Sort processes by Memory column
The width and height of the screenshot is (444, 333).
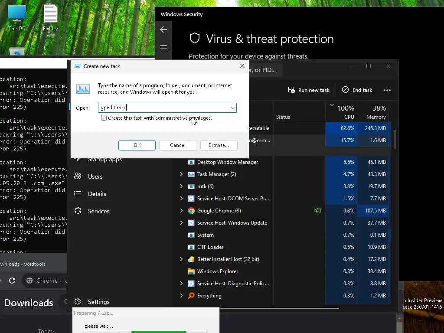click(x=373, y=112)
